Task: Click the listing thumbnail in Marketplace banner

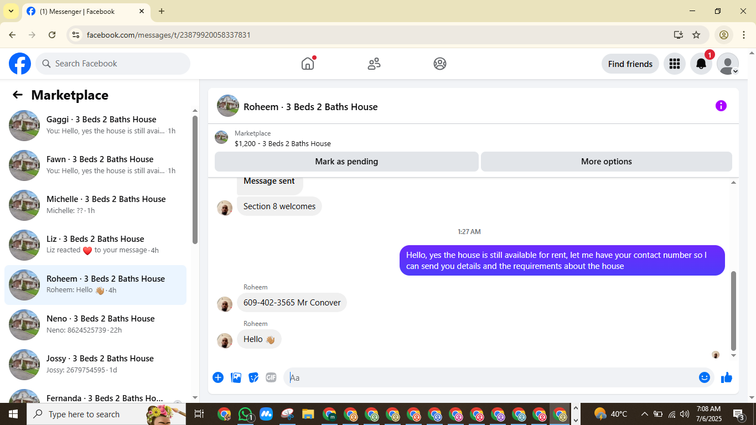Action: click(221, 137)
